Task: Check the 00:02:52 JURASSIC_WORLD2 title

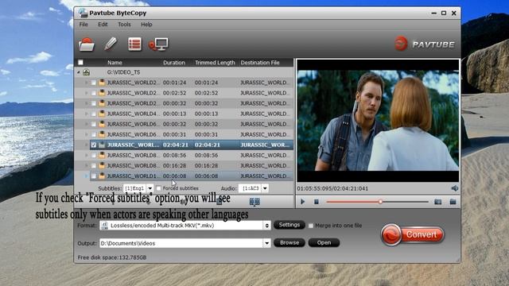Action: [94, 93]
